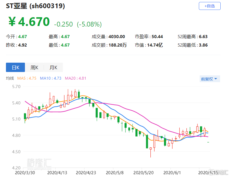Click the 2020/5/20 date axis label
The height and width of the screenshot is (177, 230).
pyautogui.click(x=143, y=173)
